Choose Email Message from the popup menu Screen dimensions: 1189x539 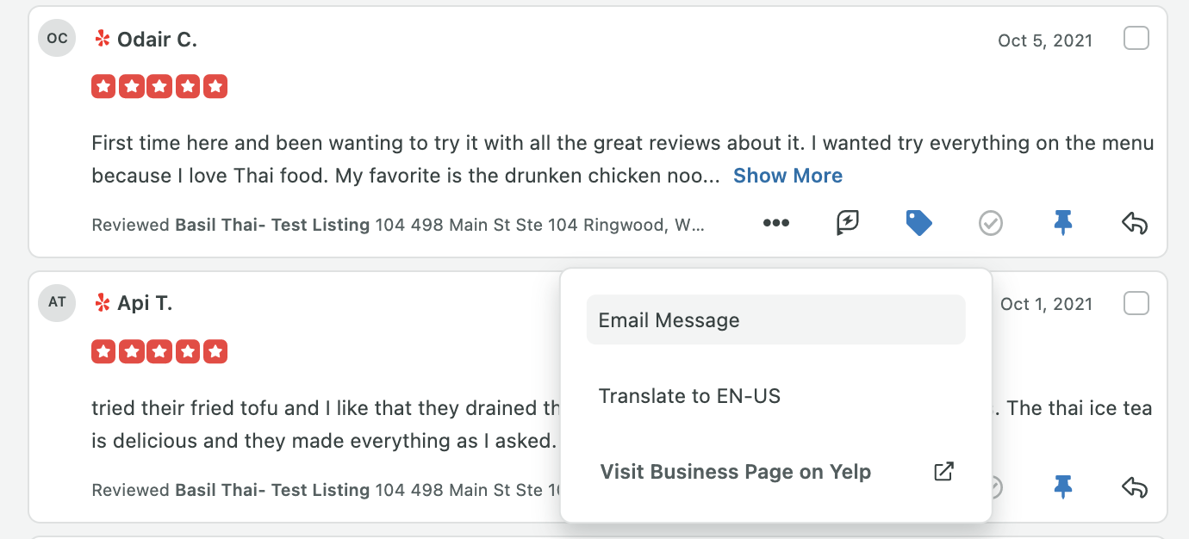(x=775, y=320)
